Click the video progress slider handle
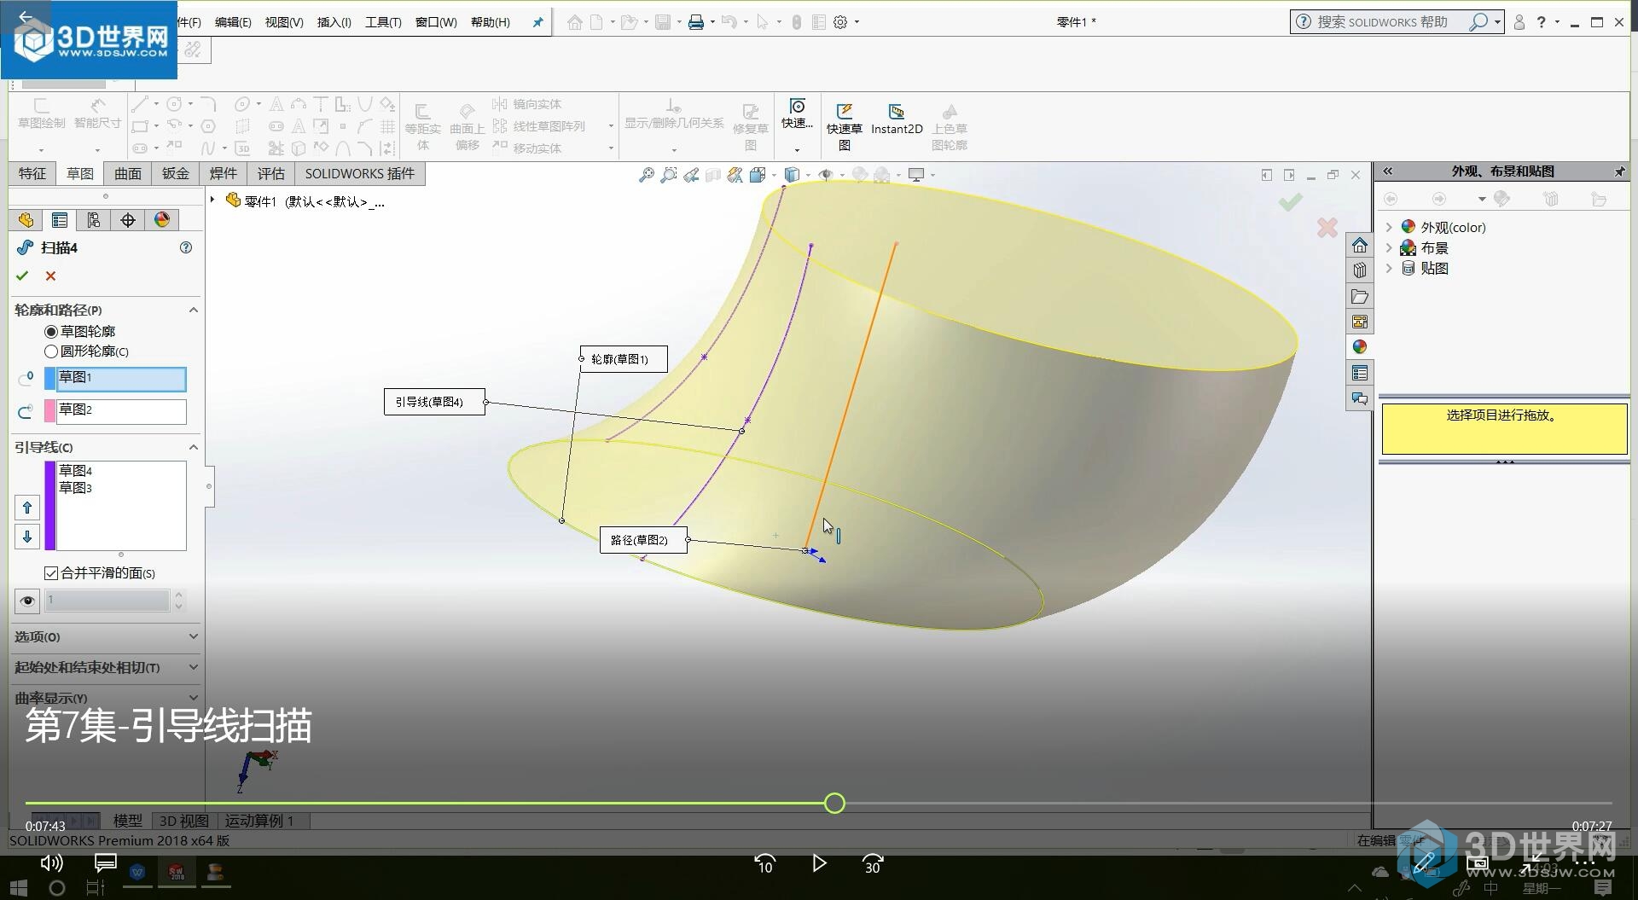 (x=835, y=803)
